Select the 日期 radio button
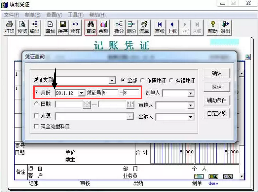Viewport: 258px width, 192px height. click(36, 104)
